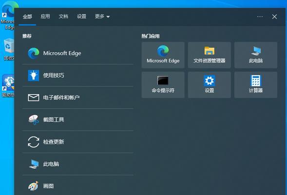287x195 pixels.
Task: Open the 截图工具 scissors icon
Action: coord(34,119)
